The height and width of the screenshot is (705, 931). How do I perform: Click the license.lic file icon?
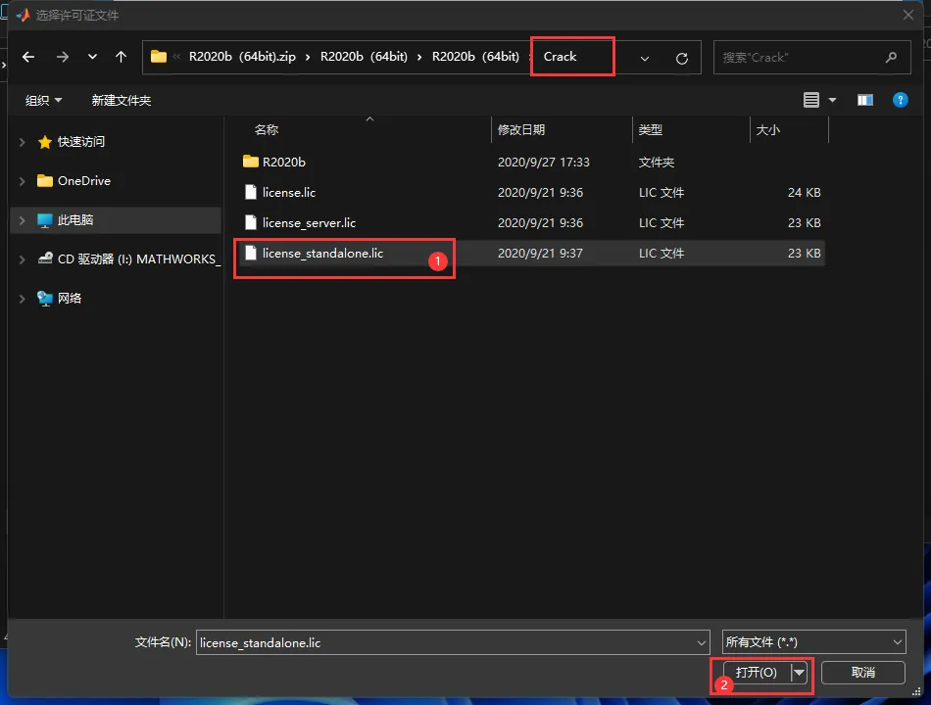point(251,192)
